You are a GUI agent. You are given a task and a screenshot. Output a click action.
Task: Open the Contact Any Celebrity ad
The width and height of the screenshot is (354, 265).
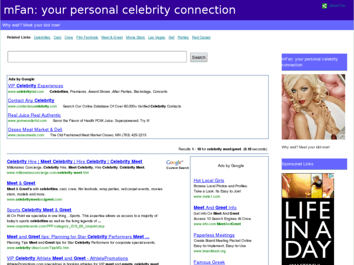click(x=31, y=100)
